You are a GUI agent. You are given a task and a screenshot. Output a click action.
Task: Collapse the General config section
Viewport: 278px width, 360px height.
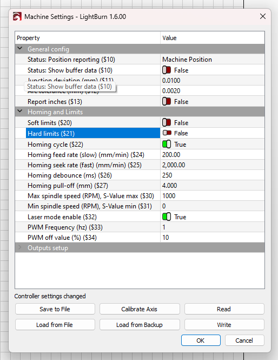coord(20,49)
